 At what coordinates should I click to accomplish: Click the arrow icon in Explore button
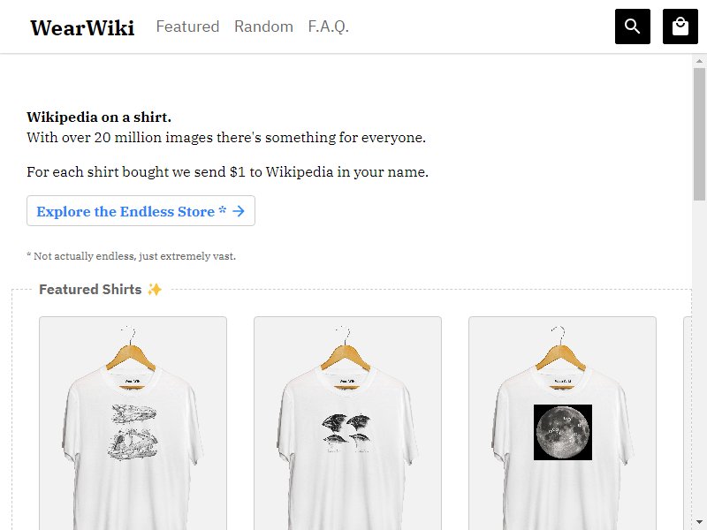(x=239, y=211)
